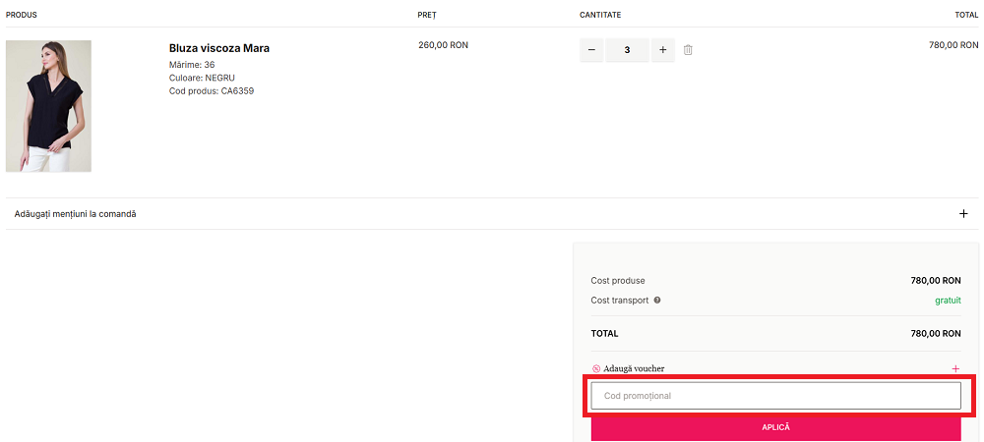This screenshot has width=984, height=442.
Task: Decrease quantity with the minus button
Action: [x=591, y=50]
